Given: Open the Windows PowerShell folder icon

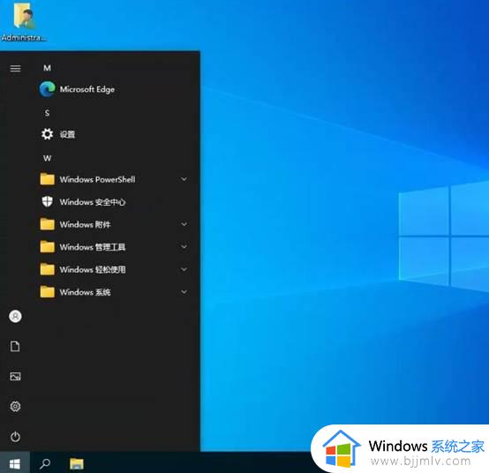Looking at the screenshot, I should click(48, 179).
